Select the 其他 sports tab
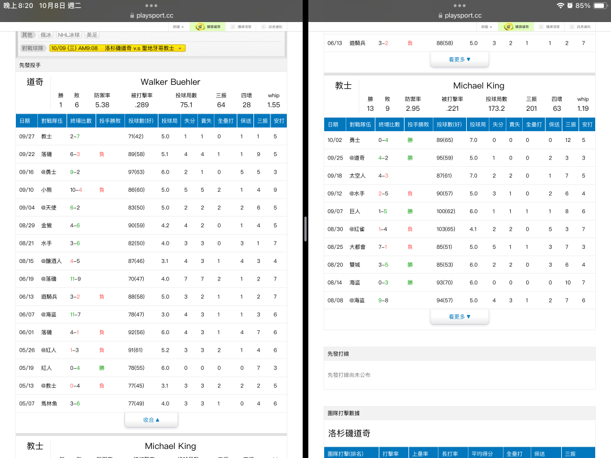Viewport: 611px width, 458px height. click(27, 34)
